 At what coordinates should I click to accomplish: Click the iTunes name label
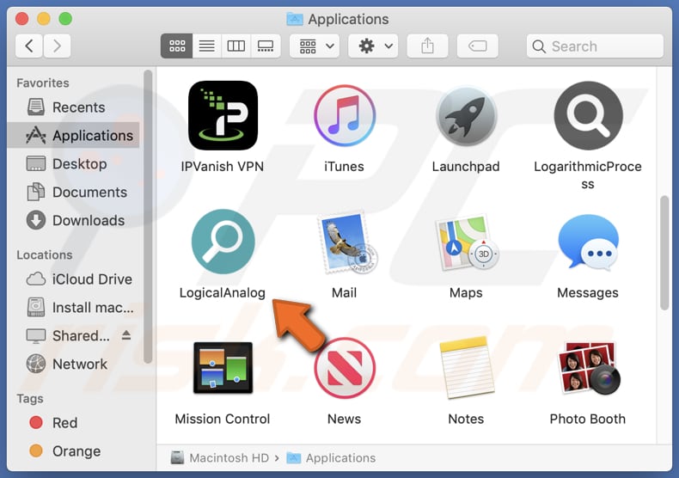click(x=345, y=167)
